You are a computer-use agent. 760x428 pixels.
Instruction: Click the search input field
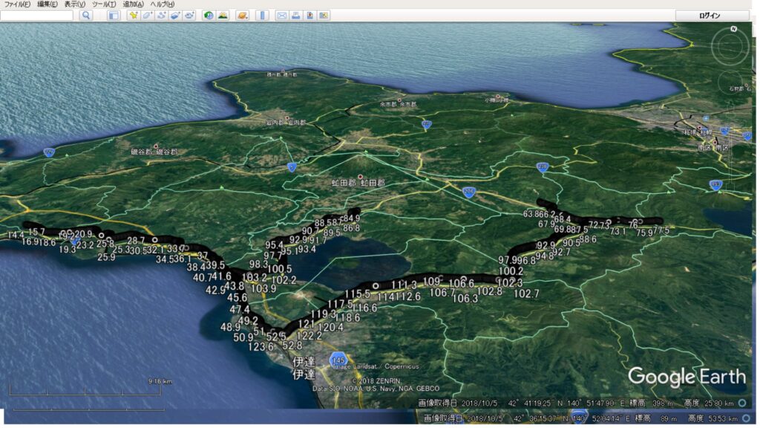coord(37,16)
